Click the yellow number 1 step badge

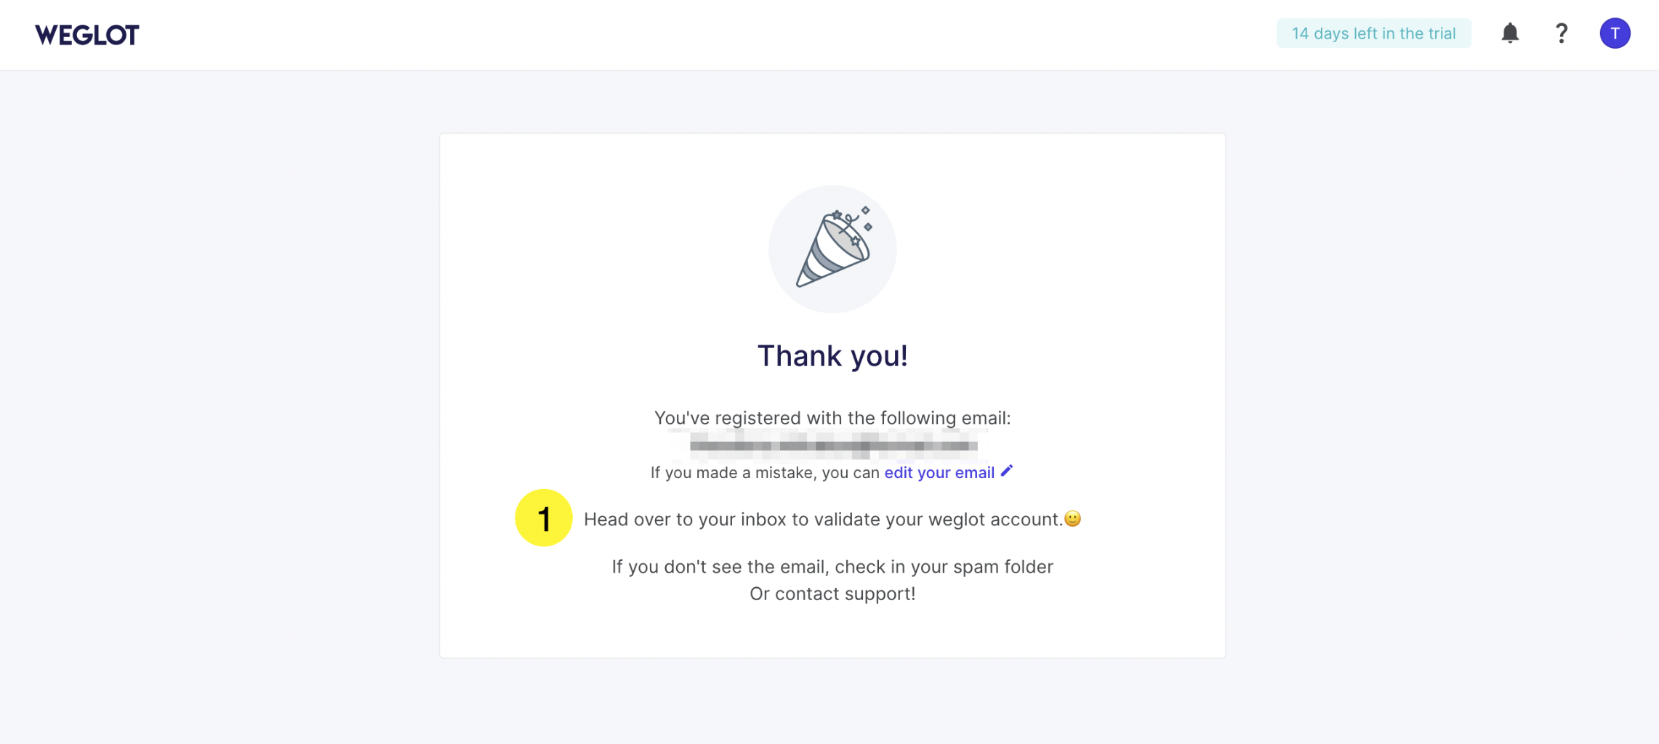pyautogui.click(x=543, y=518)
